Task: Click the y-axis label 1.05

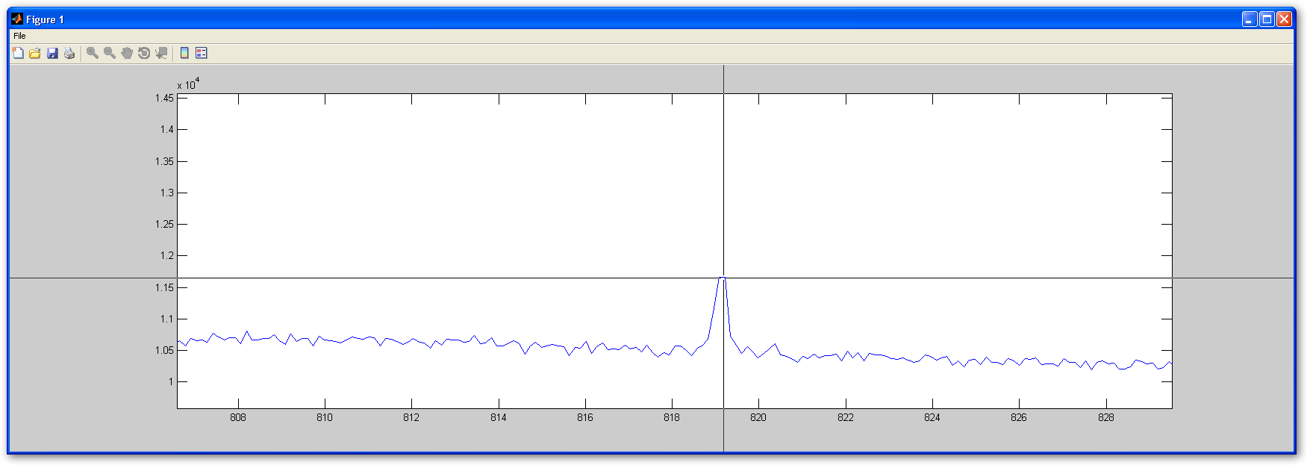Action: (164, 350)
